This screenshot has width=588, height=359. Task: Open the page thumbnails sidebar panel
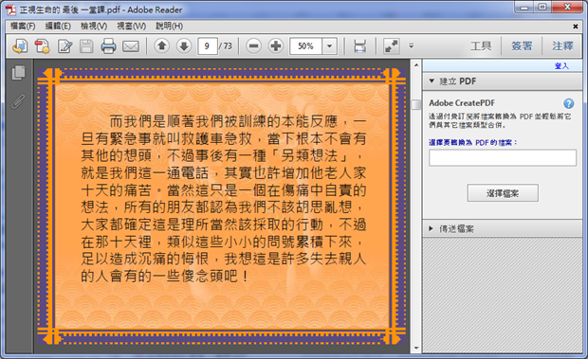18,73
